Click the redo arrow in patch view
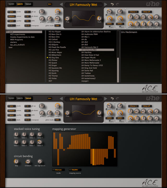This screenshot has height=188, width=167. [117, 4]
